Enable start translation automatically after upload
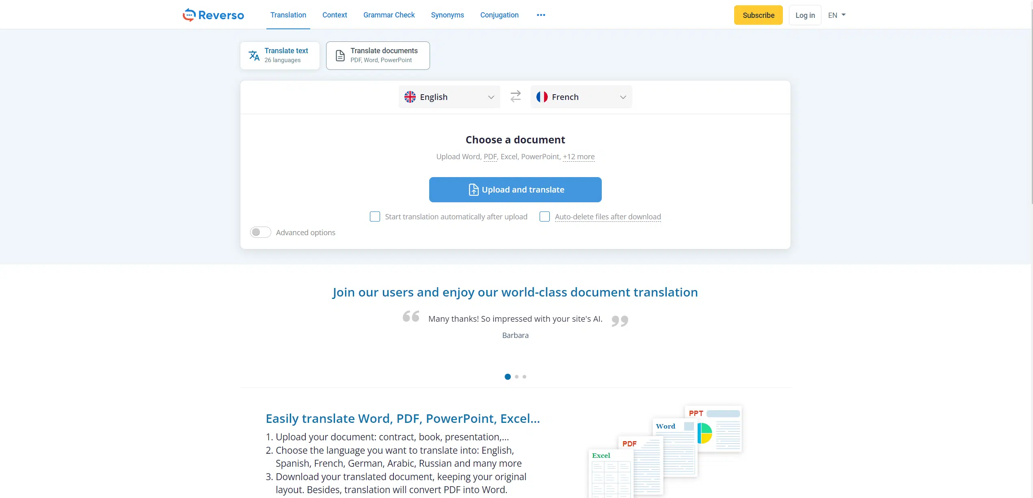Screen dimensions: 1033x498 point(375,217)
